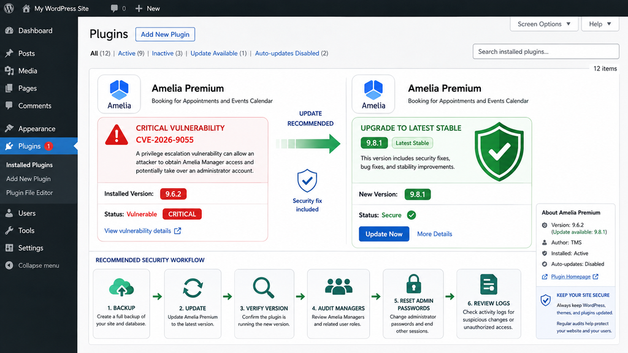The image size is (628, 353).
Task: Filter by Auto-updates Disabled
Action: [x=291, y=53]
